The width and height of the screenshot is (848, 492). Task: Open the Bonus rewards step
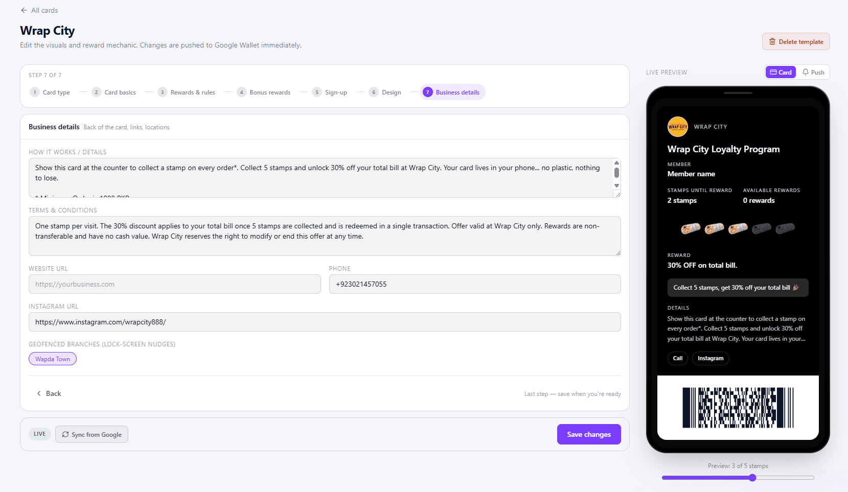264,92
